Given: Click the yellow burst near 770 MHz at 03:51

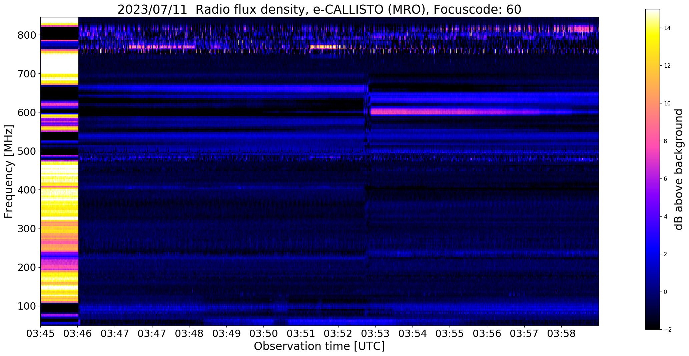Looking at the screenshot, I should pyautogui.click(x=325, y=47).
